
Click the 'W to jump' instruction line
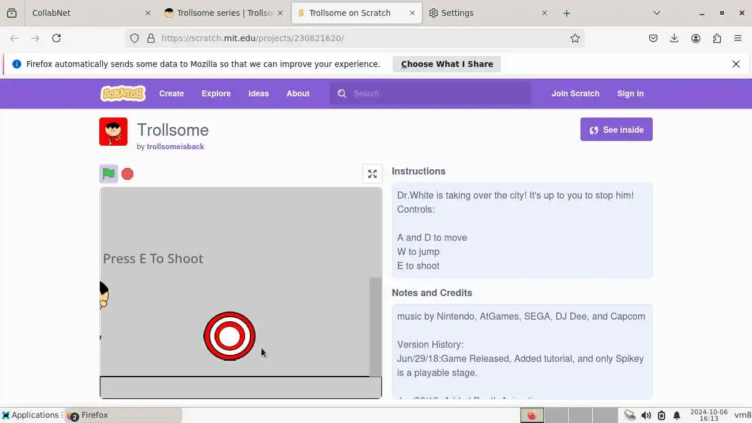[418, 251]
